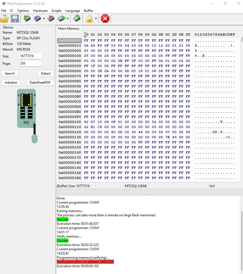The height and width of the screenshot is (274, 243).
Task: Click the Detect IC question mark icon
Action: pos(77,19)
